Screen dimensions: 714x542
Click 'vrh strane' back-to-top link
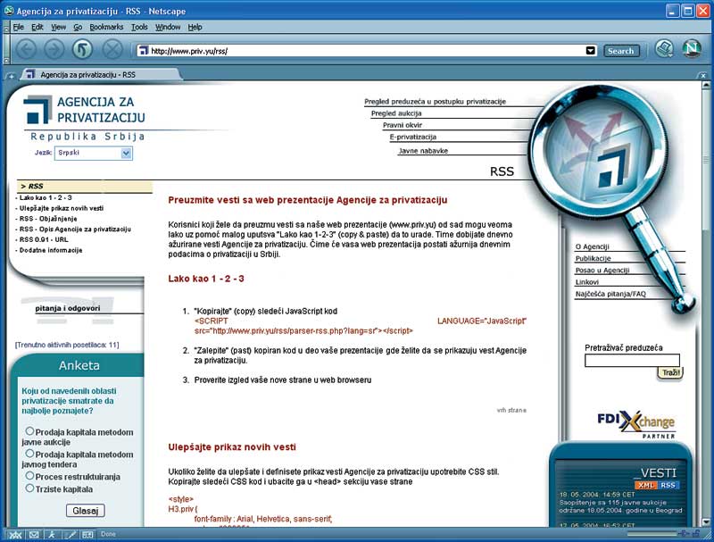(511, 411)
